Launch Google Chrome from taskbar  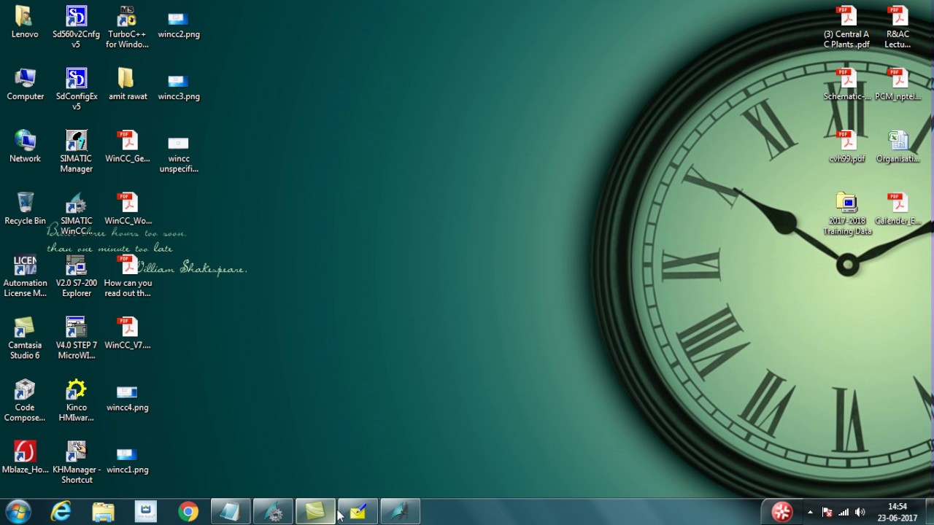click(188, 512)
